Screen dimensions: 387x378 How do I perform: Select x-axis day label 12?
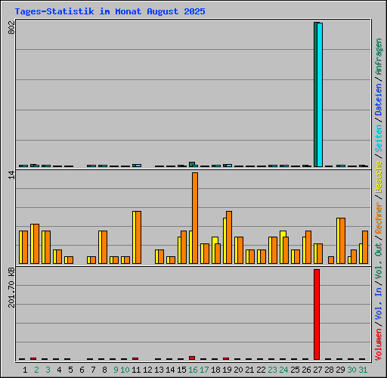pos(147,370)
